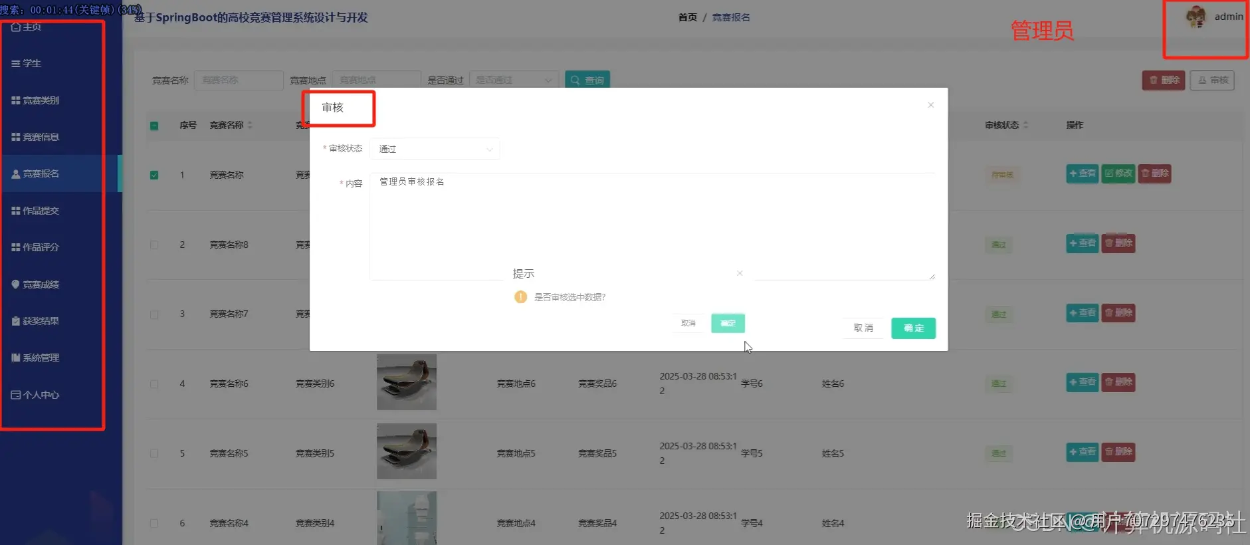
Task: Click the admin username text
Action: tap(1229, 17)
